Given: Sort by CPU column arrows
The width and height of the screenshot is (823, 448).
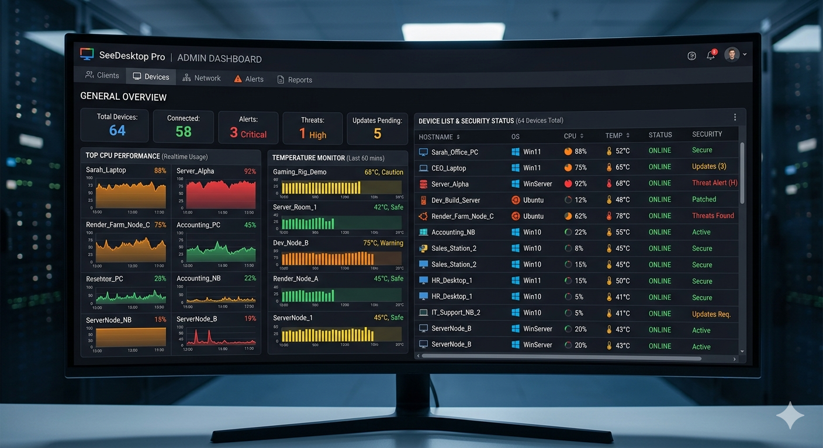Looking at the screenshot, I should tap(582, 136).
